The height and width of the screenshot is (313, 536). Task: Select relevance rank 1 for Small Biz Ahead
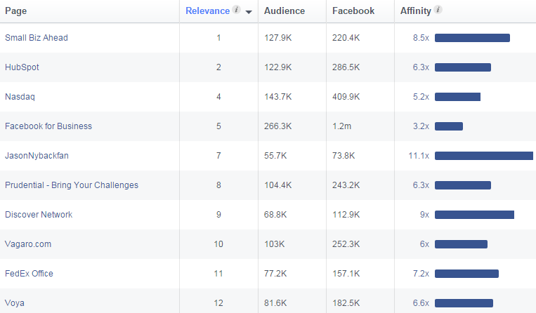218,38
